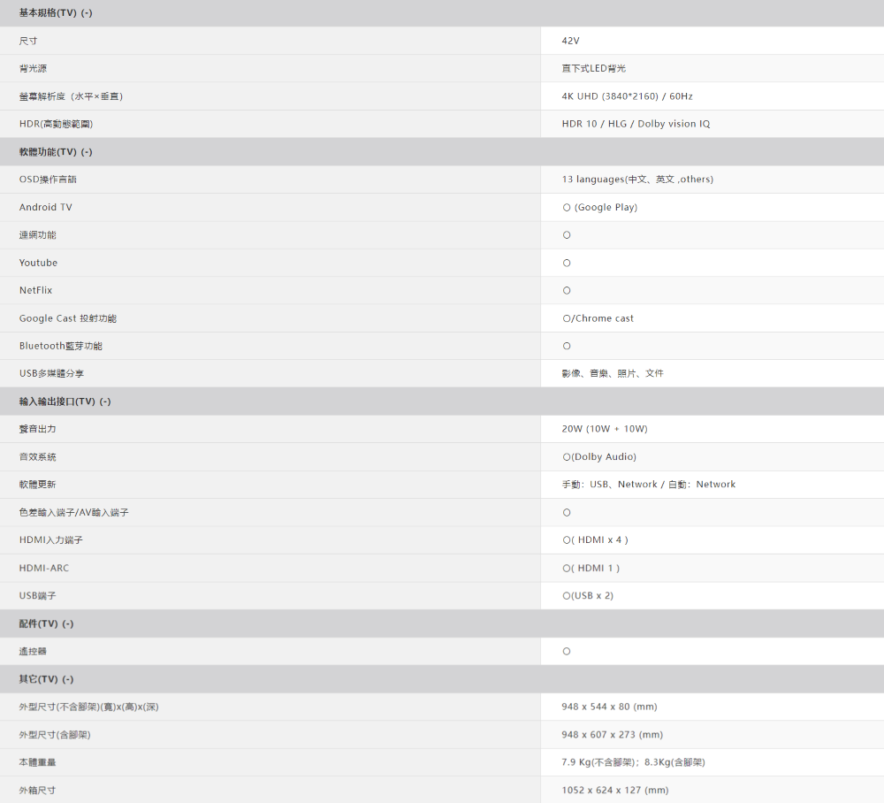Click the circle mark for 遙控器
This screenshot has width=884, height=803.
coord(567,651)
